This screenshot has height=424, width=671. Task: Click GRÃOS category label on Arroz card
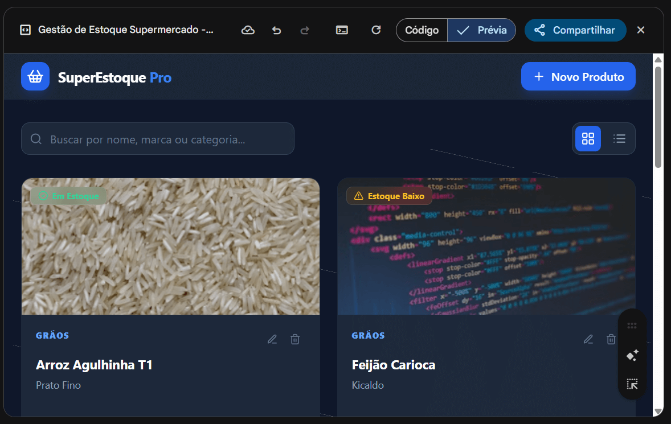point(52,336)
